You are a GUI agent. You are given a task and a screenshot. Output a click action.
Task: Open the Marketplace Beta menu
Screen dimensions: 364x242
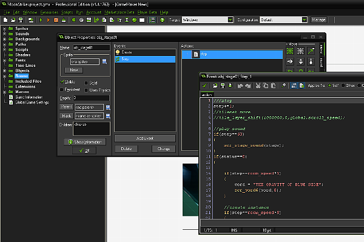tap(120, 12)
